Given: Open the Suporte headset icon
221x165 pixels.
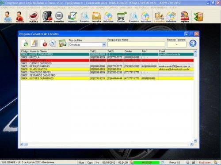Looking at the screenshot, I should pos(185,17).
